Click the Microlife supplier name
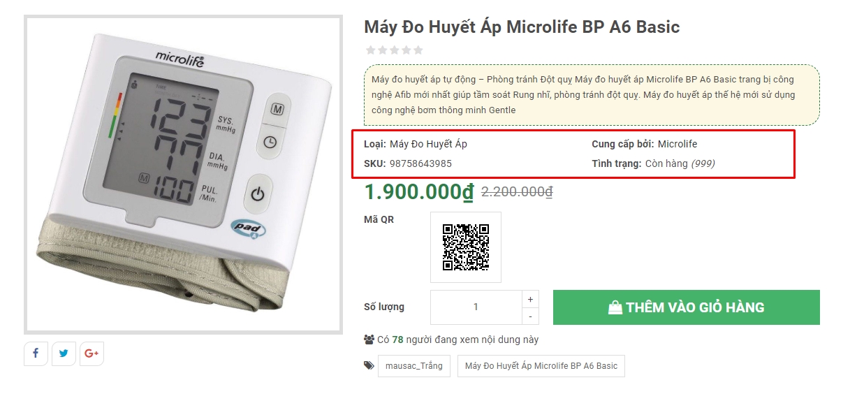The height and width of the screenshot is (394, 857). pos(677,144)
